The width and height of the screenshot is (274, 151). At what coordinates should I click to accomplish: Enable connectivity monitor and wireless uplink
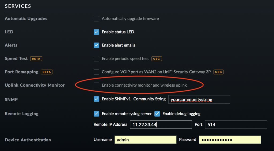tap(96, 85)
